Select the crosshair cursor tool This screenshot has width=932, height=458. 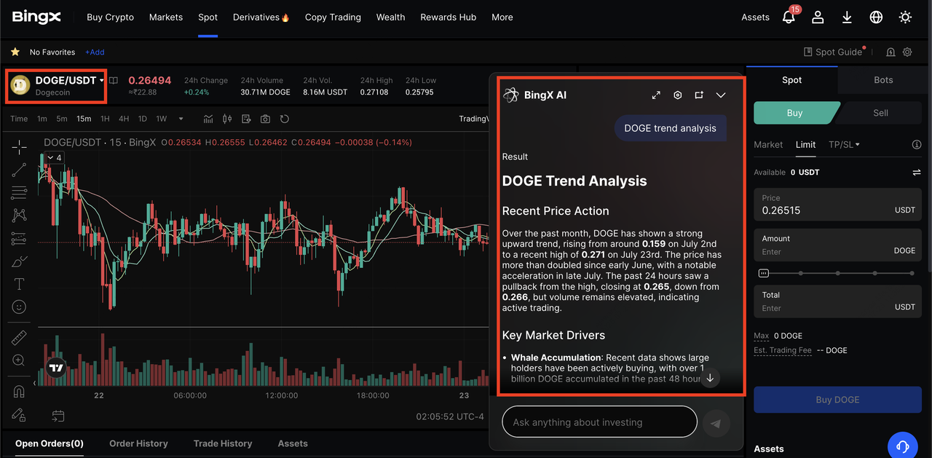(19, 146)
